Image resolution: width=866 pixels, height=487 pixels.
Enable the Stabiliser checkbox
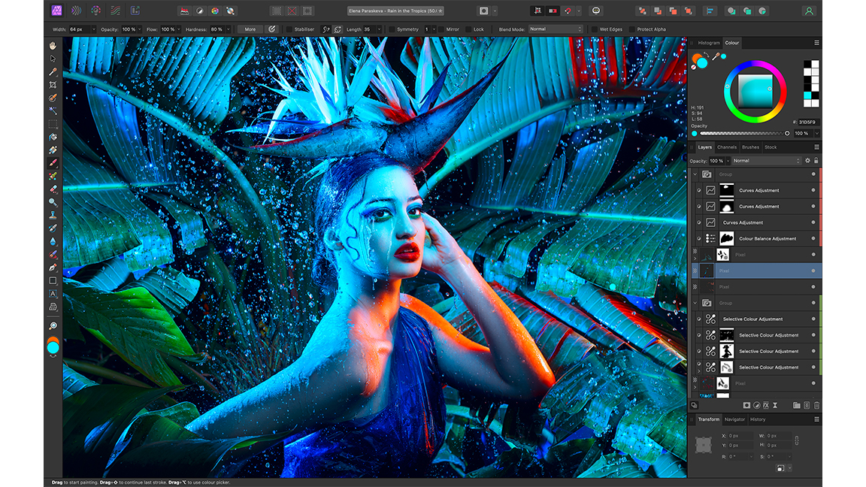289,29
